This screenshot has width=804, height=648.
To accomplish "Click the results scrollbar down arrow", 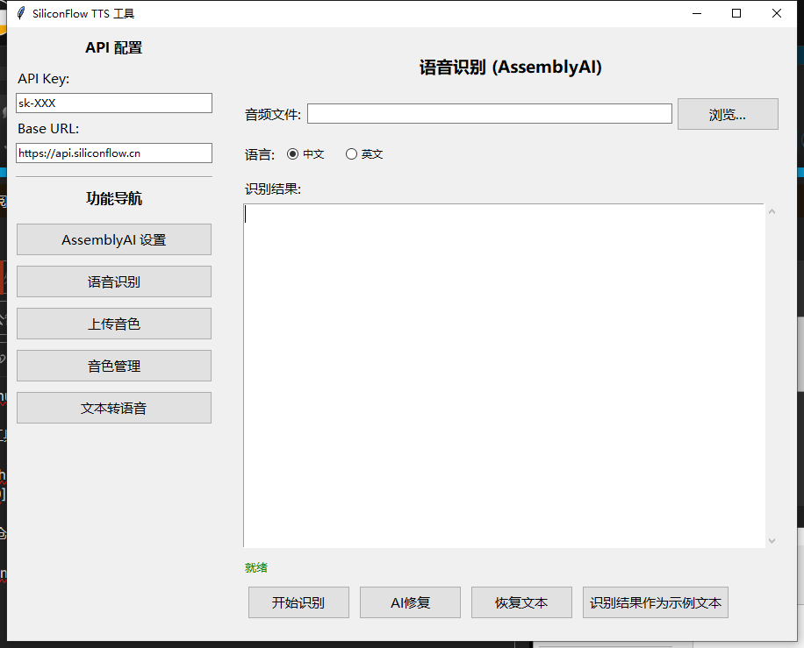I will pos(772,540).
